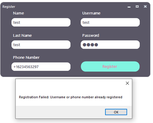The height and width of the screenshot is (123, 153).
Task: Select the Phone Number input box
Action: click(x=41, y=67)
